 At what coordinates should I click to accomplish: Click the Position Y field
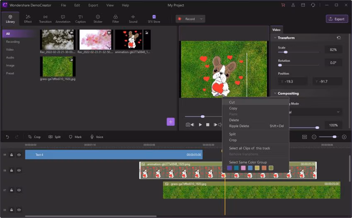point(328,81)
